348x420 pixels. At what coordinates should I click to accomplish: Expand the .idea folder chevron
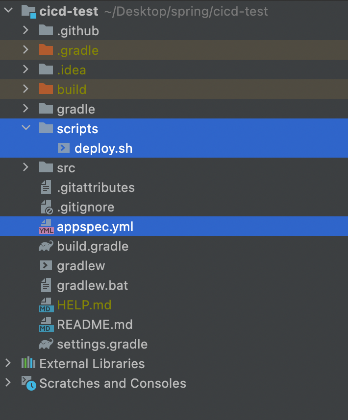pos(26,69)
